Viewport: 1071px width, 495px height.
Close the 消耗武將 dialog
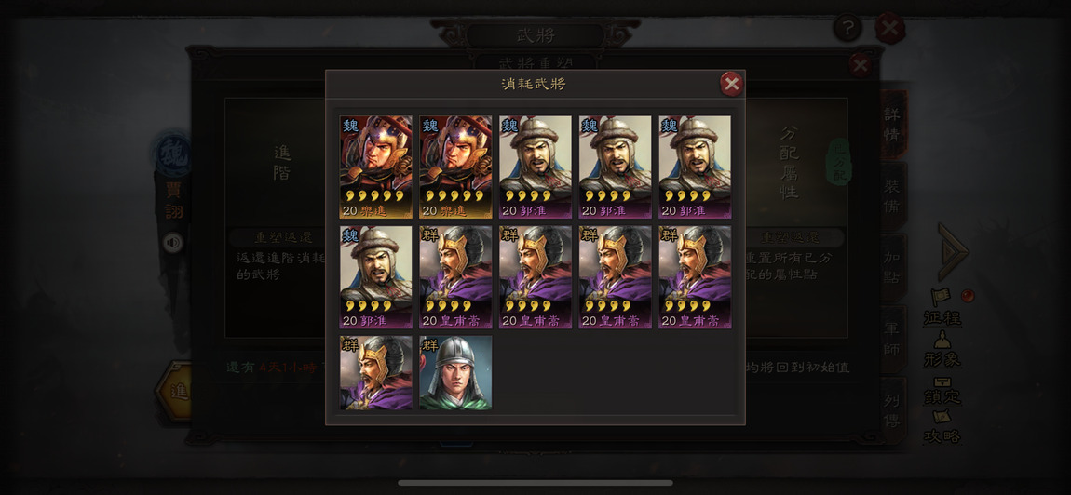[731, 84]
